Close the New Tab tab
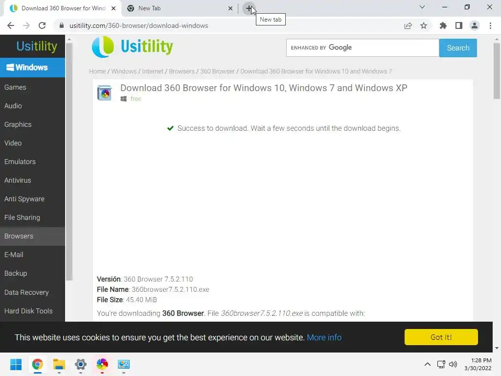The image size is (501, 376). (230, 8)
